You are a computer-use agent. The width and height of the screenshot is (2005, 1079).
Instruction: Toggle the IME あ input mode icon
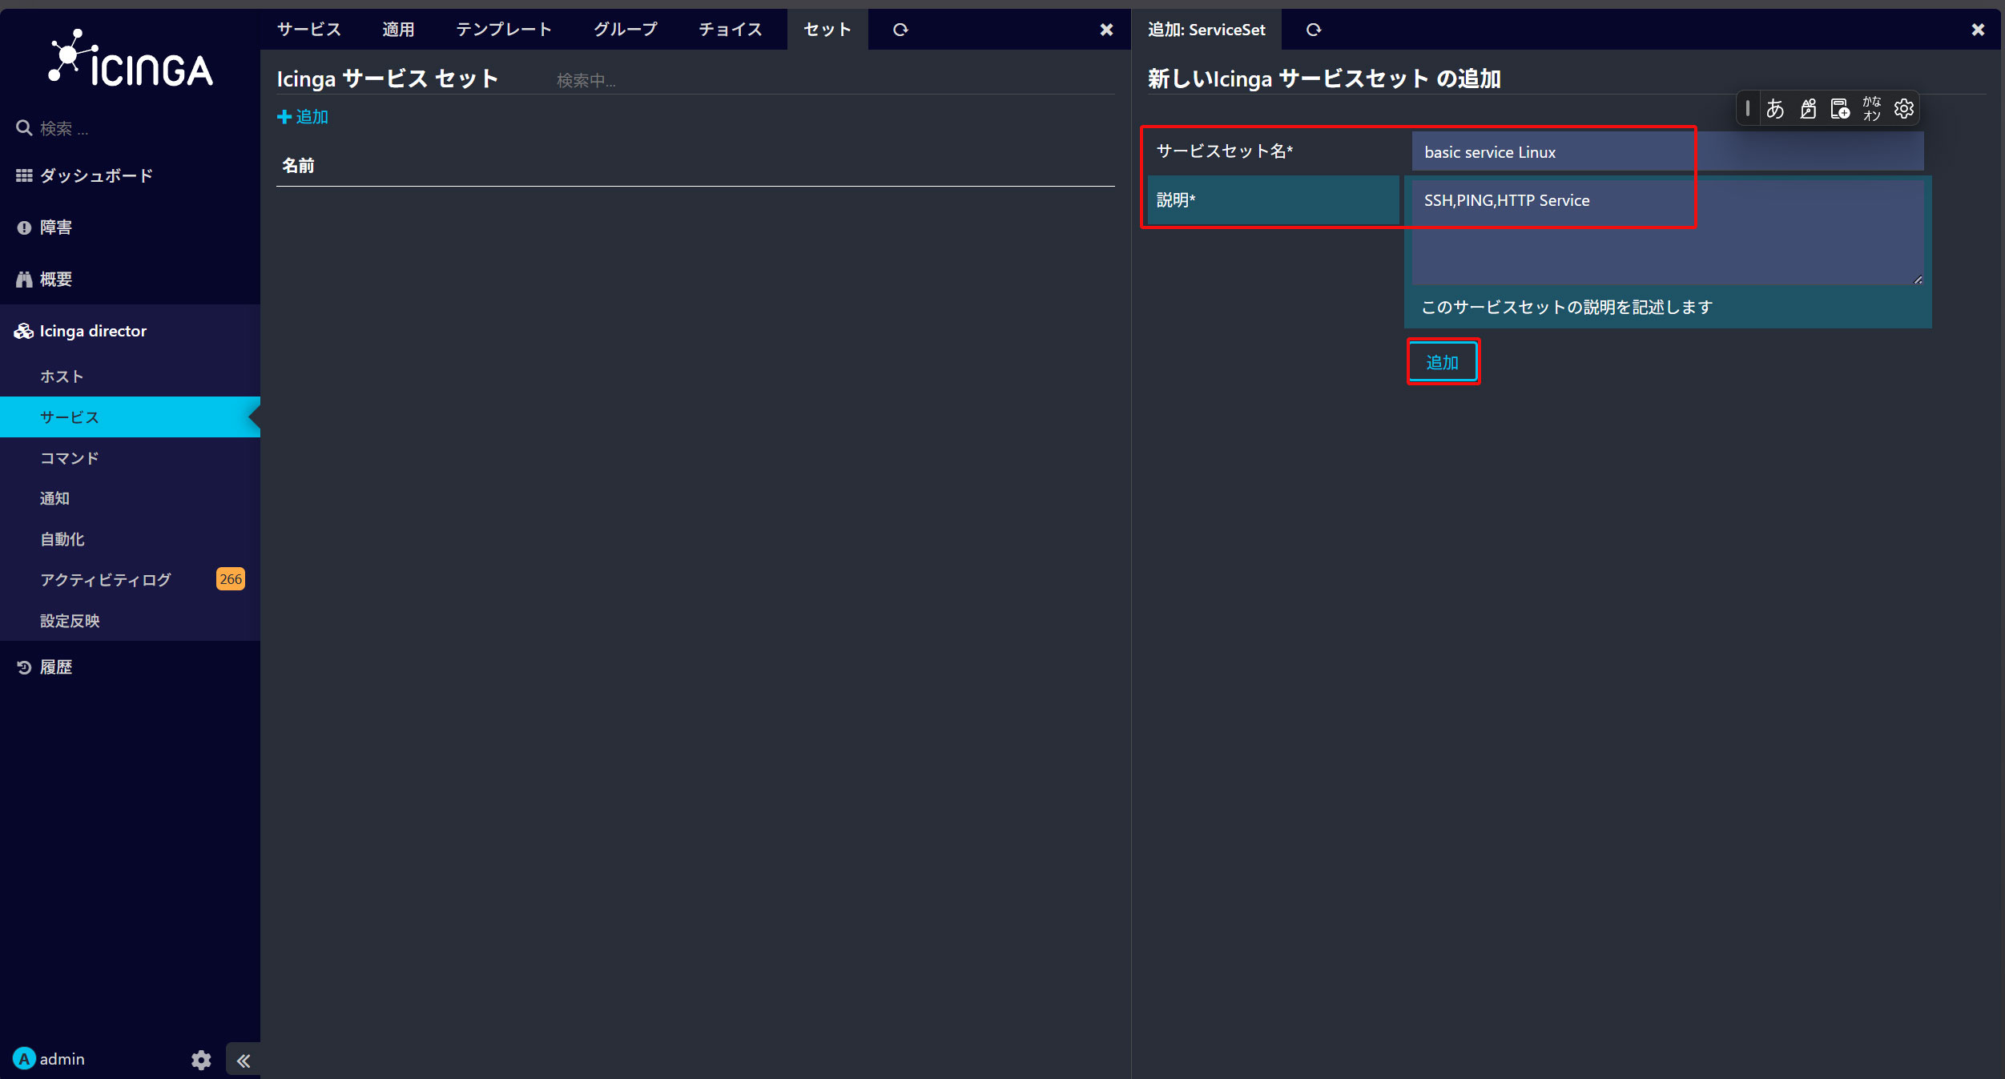[x=1775, y=109]
